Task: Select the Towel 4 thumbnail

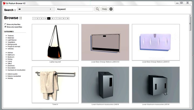Action: pos(55,85)
